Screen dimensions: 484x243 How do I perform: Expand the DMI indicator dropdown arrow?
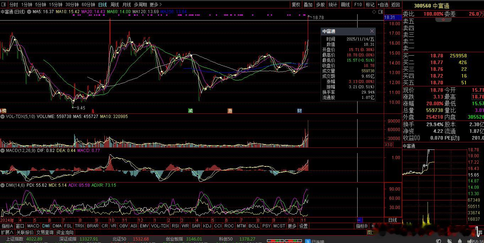point(2,185)
